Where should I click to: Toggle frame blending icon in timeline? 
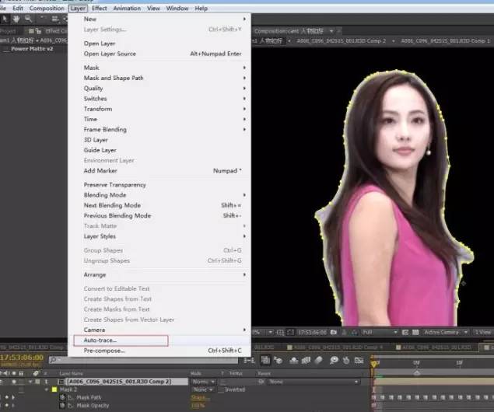(x=306, y=360)
